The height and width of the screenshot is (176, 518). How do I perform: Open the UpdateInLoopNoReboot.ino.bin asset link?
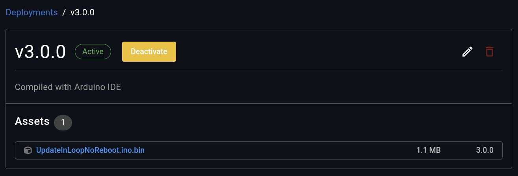point(90,150)
